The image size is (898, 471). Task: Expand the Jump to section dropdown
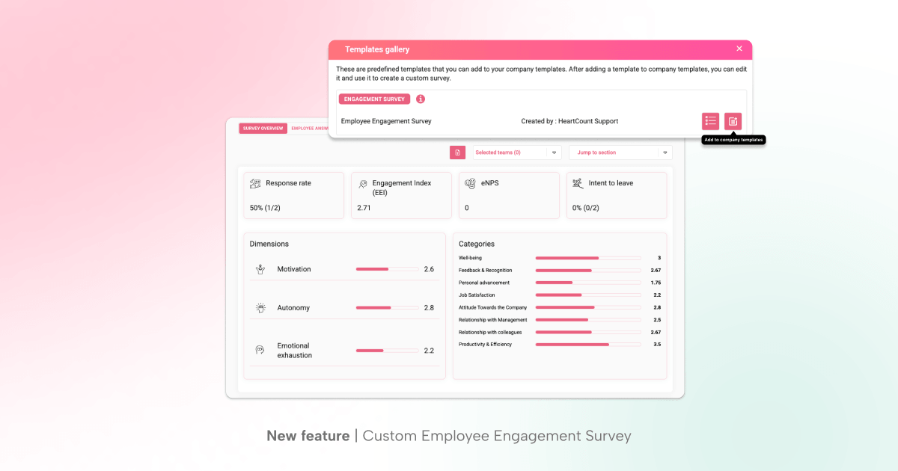(620, 152)
